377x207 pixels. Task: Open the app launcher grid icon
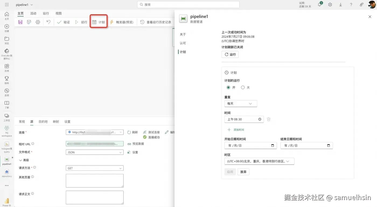point(7,5)
